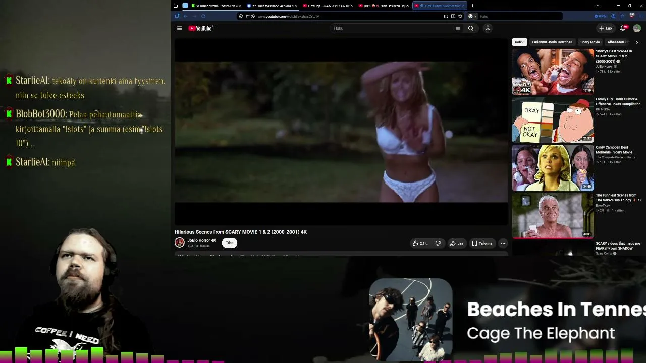Viewport: 646px width, 363px height.
Task: Select the Kaikki filter chip
Action: 519,42
